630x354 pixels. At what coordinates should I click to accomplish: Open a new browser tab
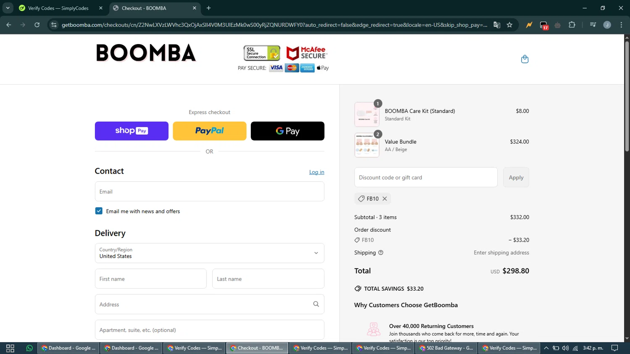pos(209,8)
